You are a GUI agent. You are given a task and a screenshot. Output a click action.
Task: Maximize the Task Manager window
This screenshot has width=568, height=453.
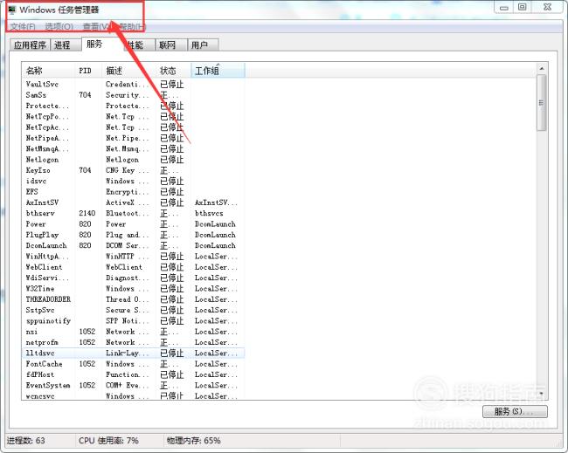click(x=522, y=7)
